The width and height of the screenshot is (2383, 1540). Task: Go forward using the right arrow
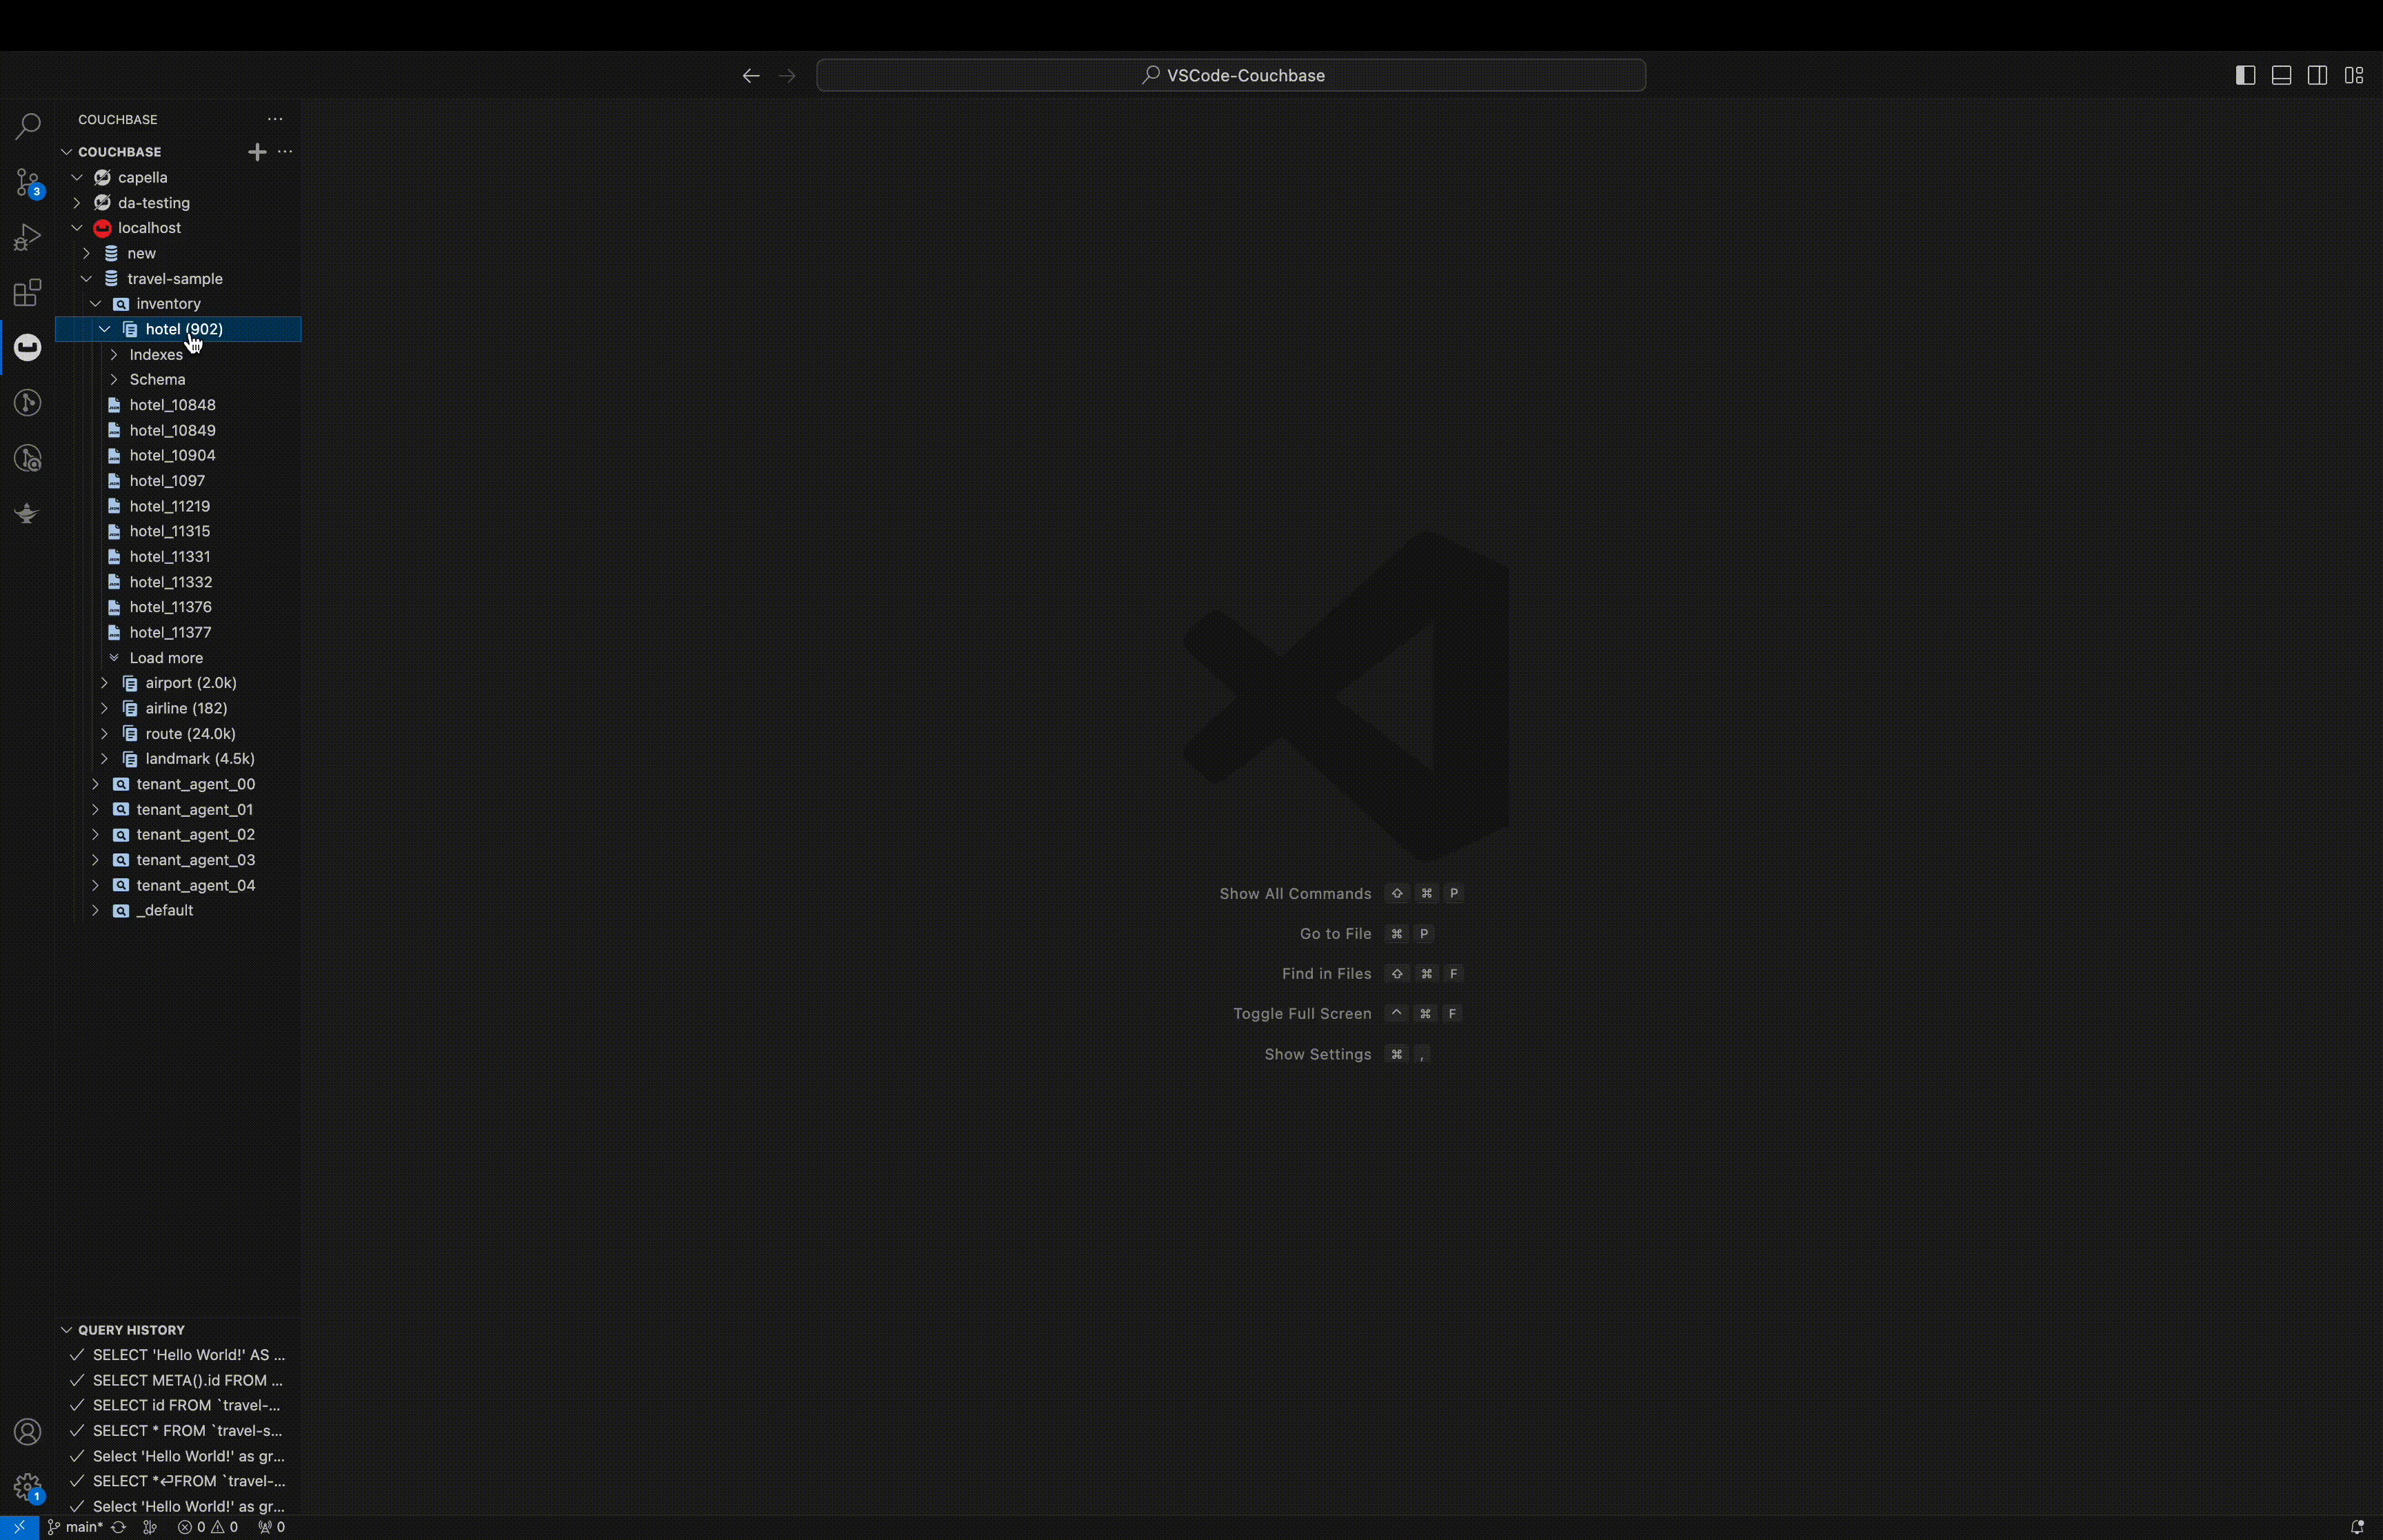coord(787,76)
